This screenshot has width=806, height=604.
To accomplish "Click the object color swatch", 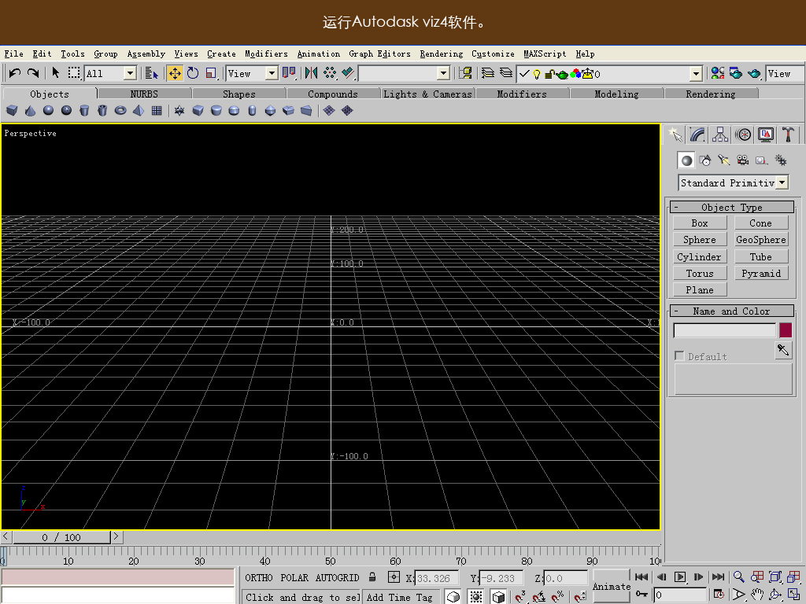I will point(786,330).
